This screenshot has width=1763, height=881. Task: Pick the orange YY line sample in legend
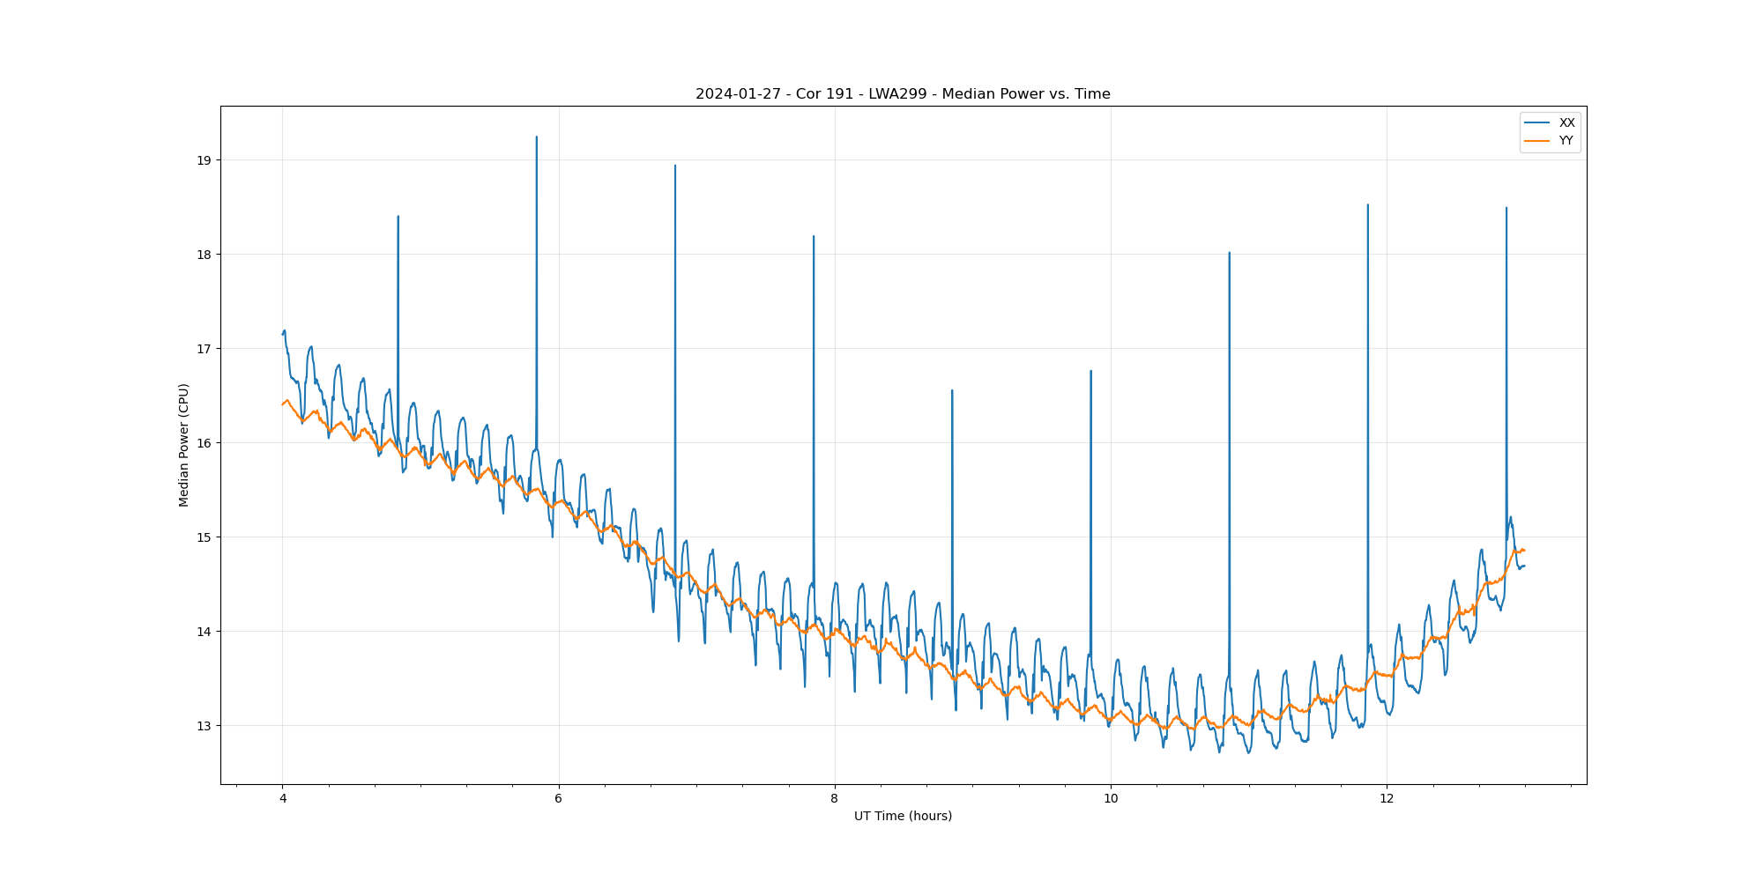1536,141
